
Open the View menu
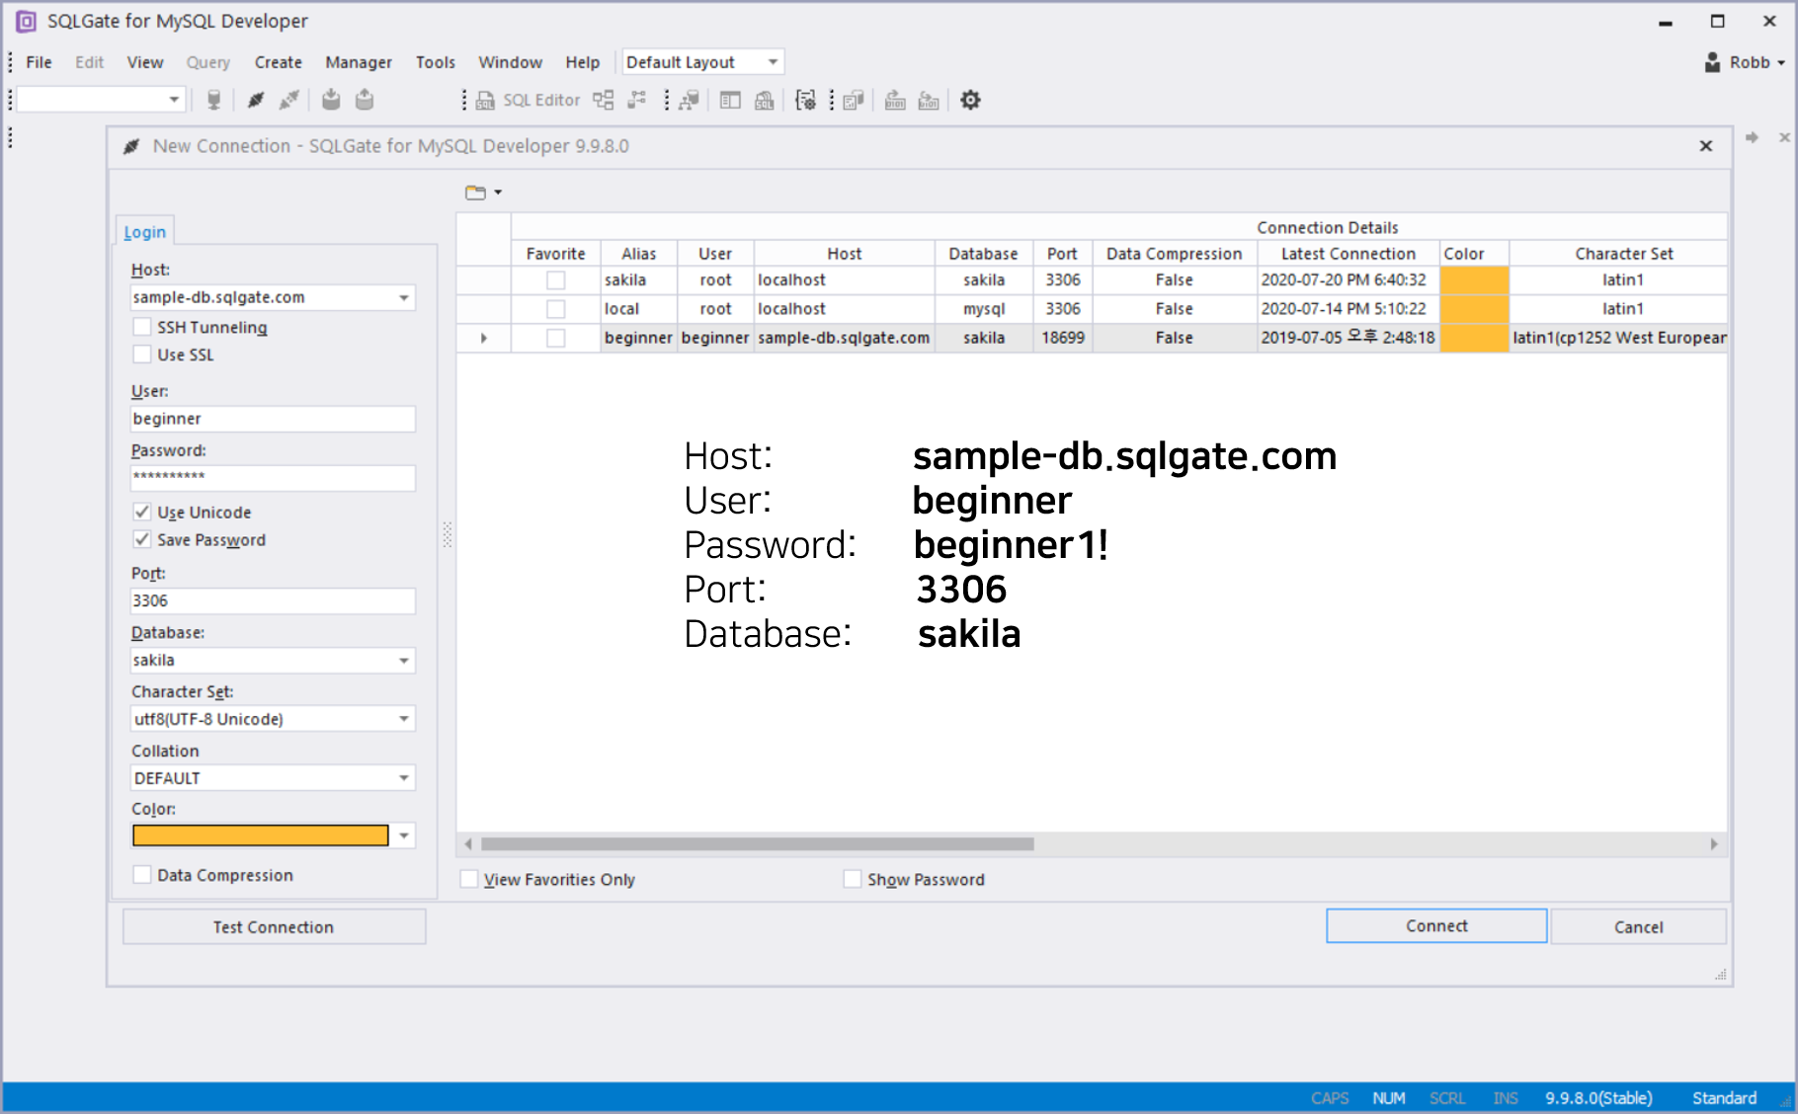coord(145,62)
